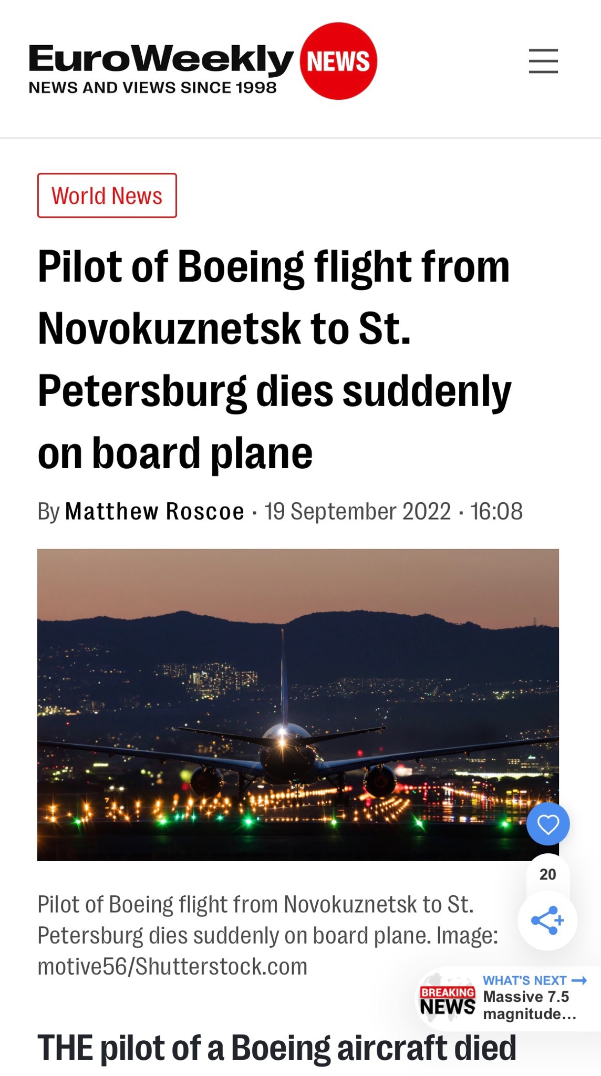Open the share icon
Image resolution: width=601 pixels, height=1076 pixels.
tap(547, 920)
